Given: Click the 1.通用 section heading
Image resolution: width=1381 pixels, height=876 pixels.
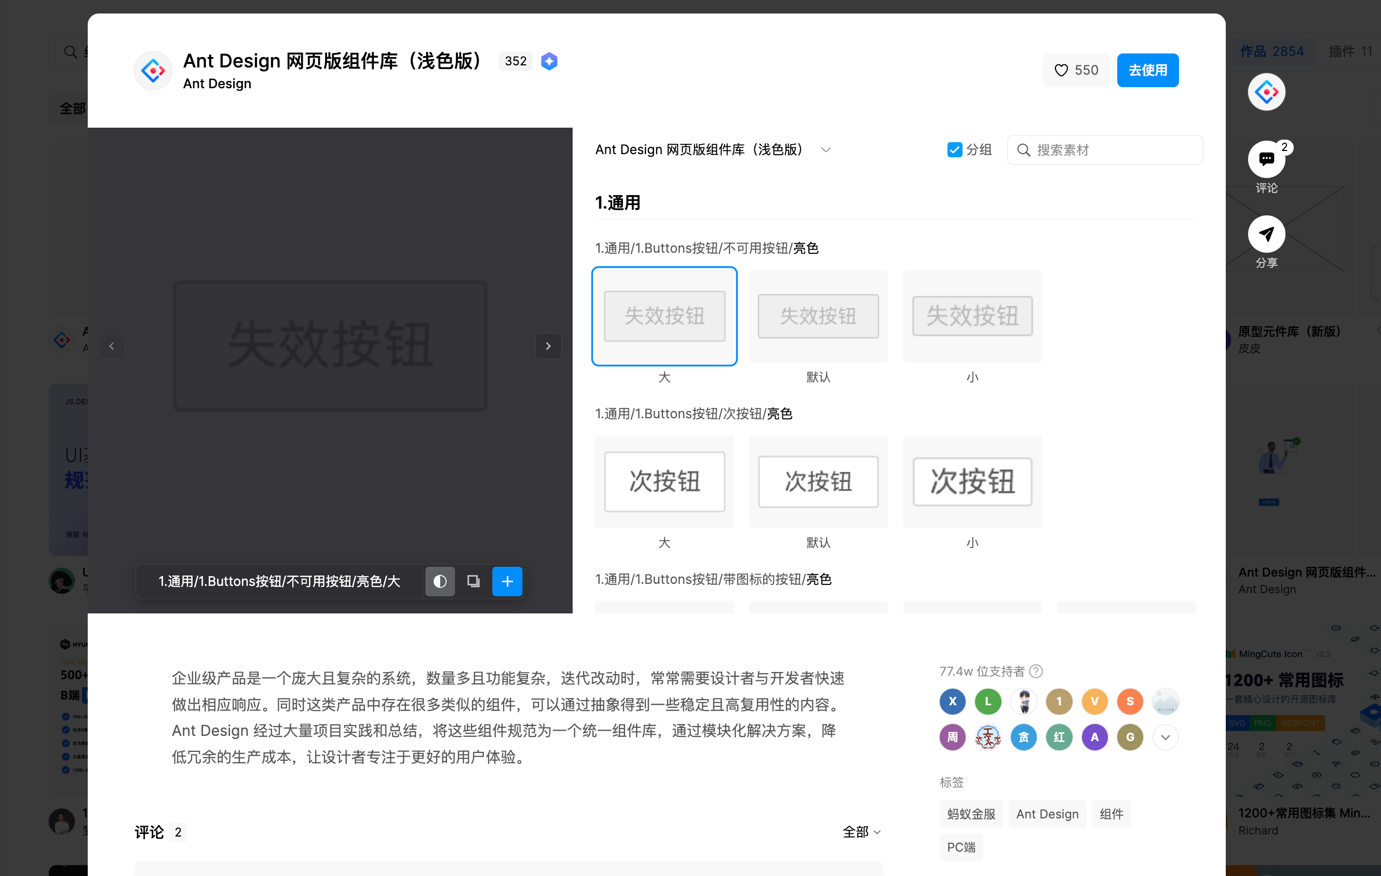Looking at the screenshot, I should coord(617,202).
